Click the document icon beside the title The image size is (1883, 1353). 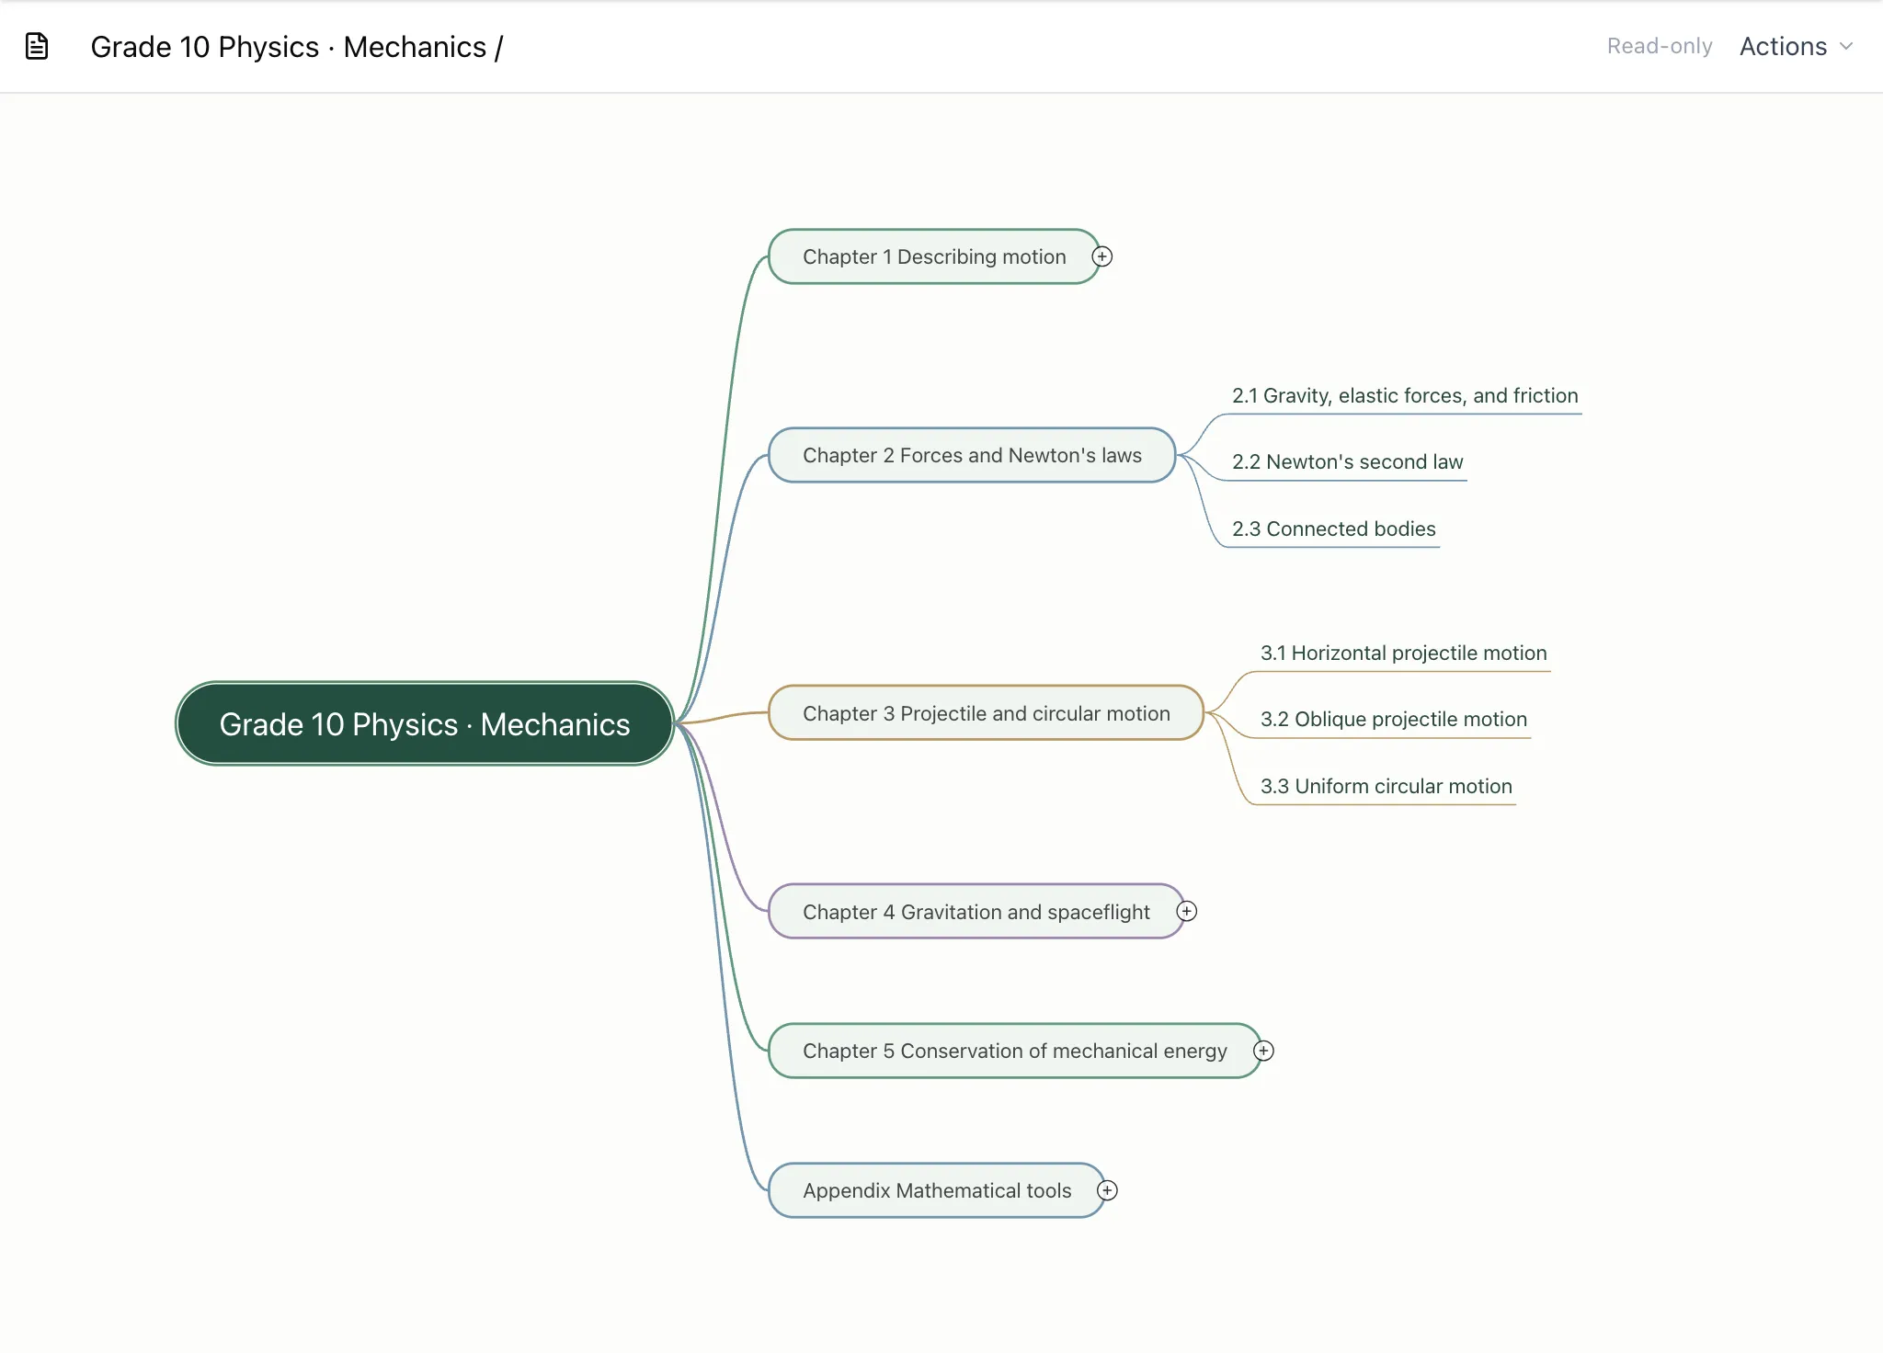tap(37, 46)
